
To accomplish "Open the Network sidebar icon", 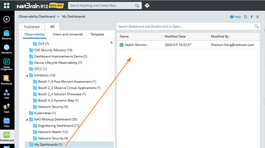I will [x=7, y=49].
